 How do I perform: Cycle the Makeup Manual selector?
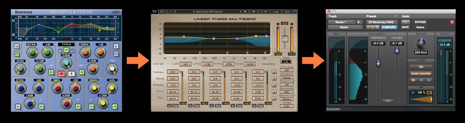point(286,77)
